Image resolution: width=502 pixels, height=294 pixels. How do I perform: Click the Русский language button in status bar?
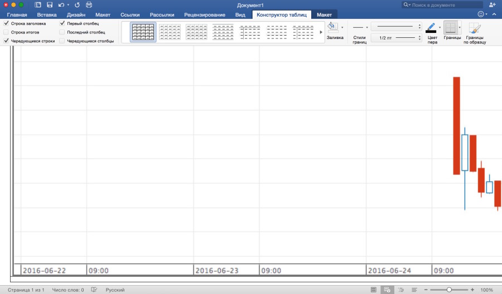(115, 290)
